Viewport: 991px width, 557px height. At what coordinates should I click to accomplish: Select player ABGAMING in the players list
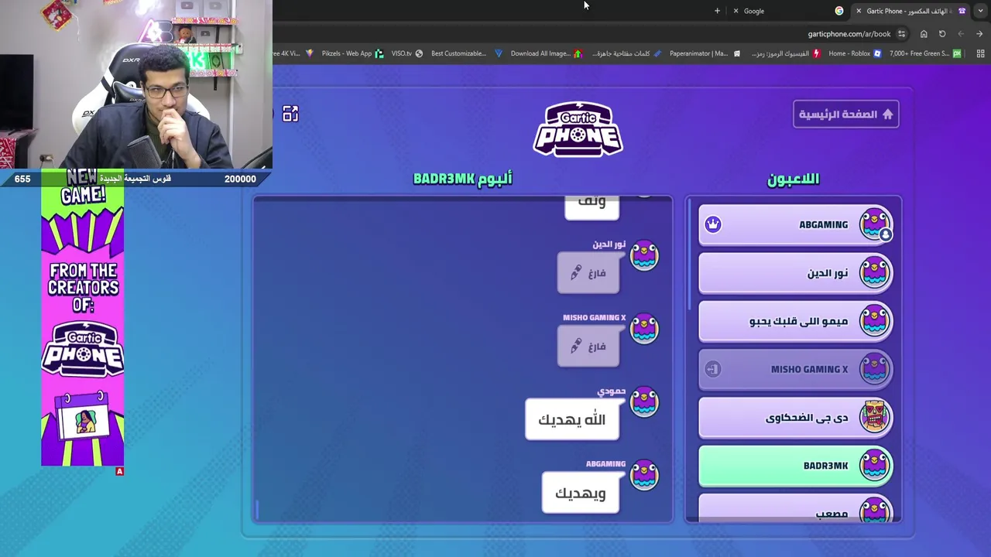click(796, 225)
